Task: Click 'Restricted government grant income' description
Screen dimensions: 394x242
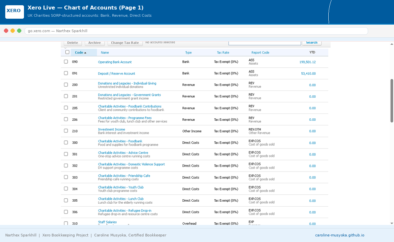Action: (x=123, y=98)
